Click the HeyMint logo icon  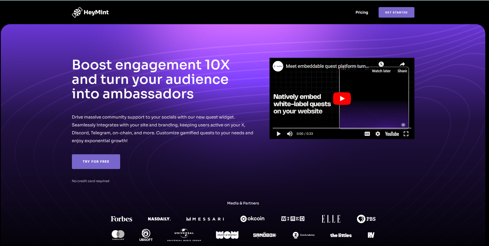(x=77, y=12)
